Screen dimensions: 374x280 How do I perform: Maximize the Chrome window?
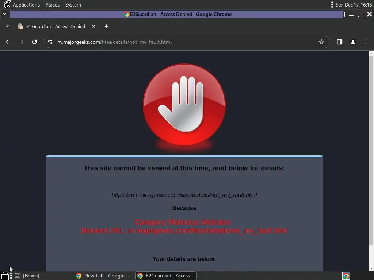[361, 15]
